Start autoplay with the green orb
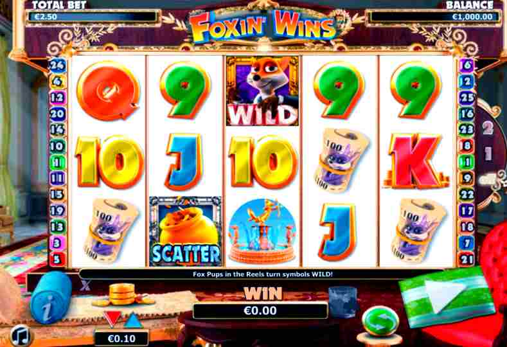 [x=380, y=321]
